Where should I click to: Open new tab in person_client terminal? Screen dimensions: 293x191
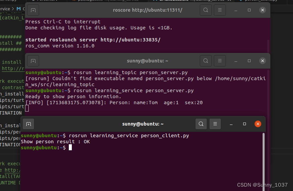[x=28, y=124]
